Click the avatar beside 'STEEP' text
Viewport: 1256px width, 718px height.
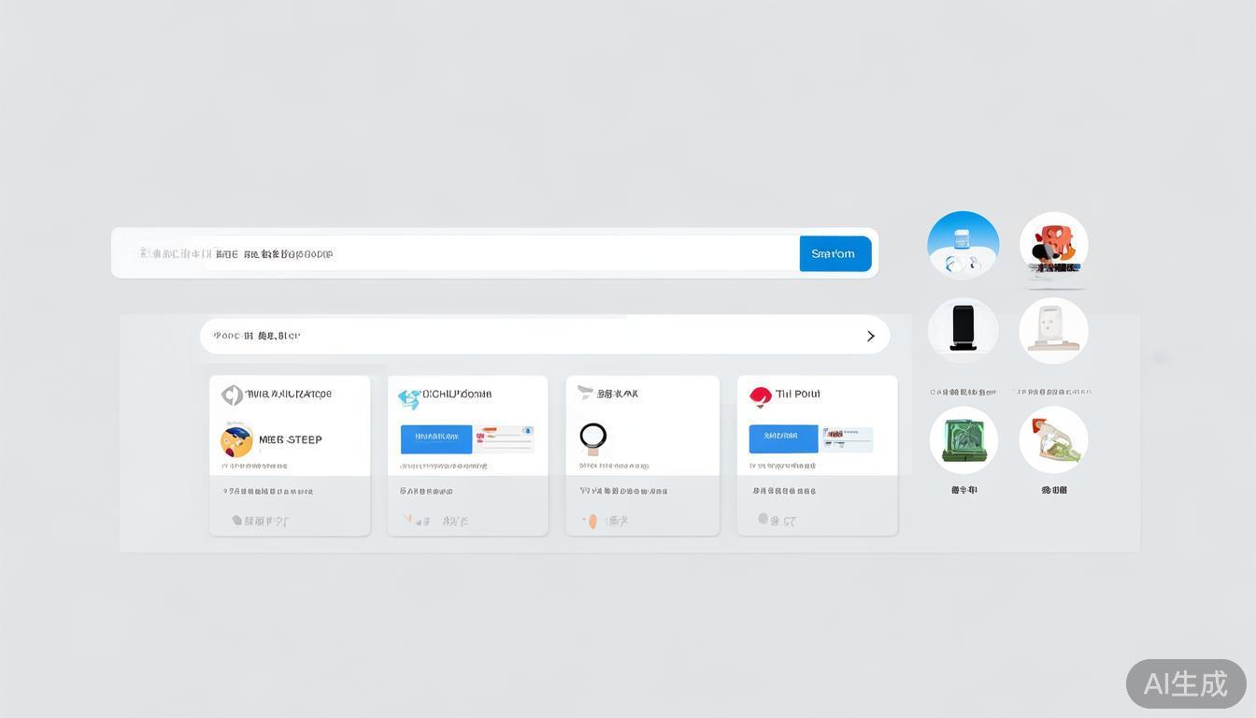tap(236, 440)
